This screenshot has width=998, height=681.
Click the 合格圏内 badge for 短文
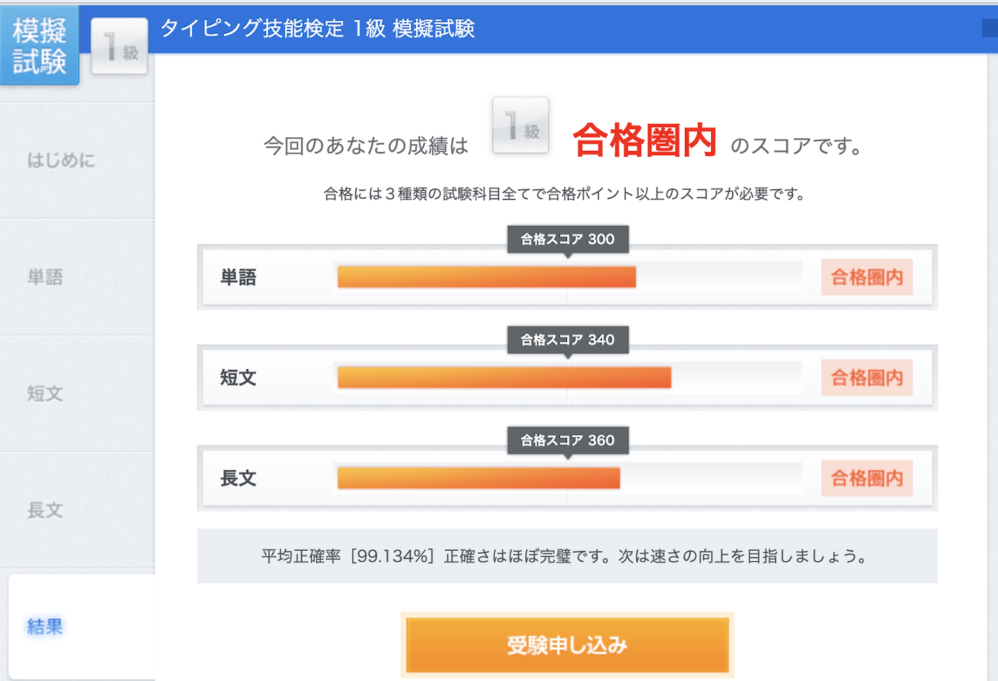tap(866, 378)
